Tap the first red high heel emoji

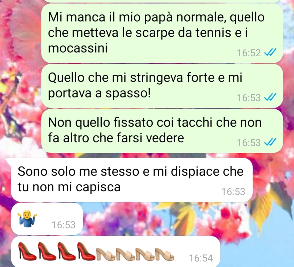tap(27, 251)
